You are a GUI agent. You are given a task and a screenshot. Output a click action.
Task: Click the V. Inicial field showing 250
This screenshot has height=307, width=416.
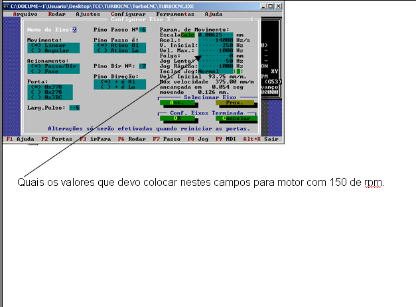pyautogui.click(x=216, y=45)
